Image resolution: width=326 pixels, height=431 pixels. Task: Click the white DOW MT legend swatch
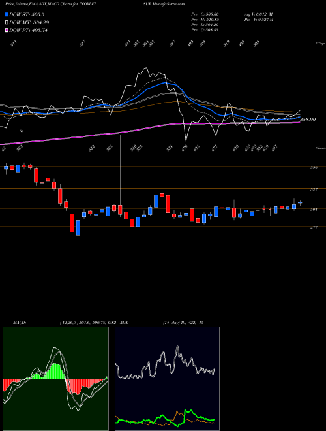[7, 22]
